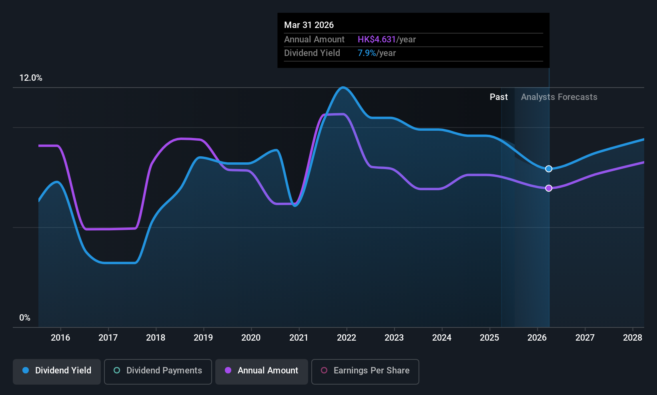The image size is (657, 395).
Task: Enable the Earnings Per Share series
Action: (x=365, y=372)
